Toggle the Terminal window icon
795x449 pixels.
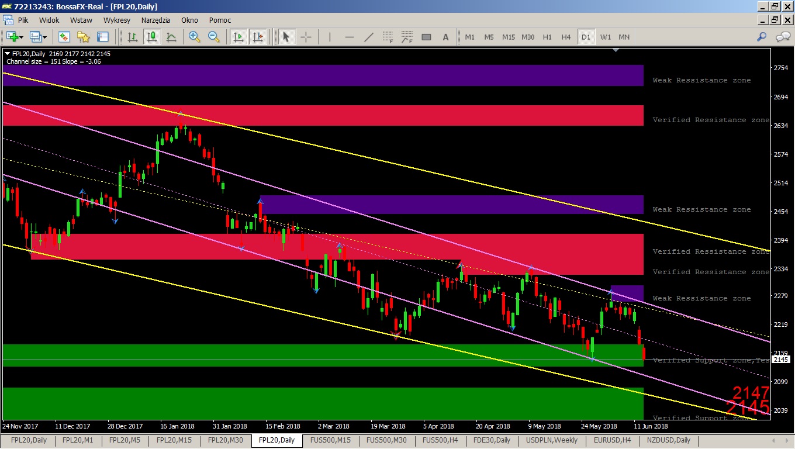click(x=102, y=37)
